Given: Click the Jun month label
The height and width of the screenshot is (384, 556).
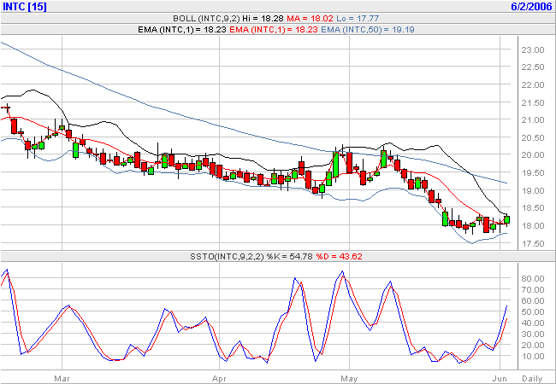Looking at the screenshot, I should tap(500, 379).
